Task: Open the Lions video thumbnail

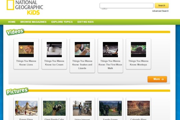Action: (x=26, y=49)
